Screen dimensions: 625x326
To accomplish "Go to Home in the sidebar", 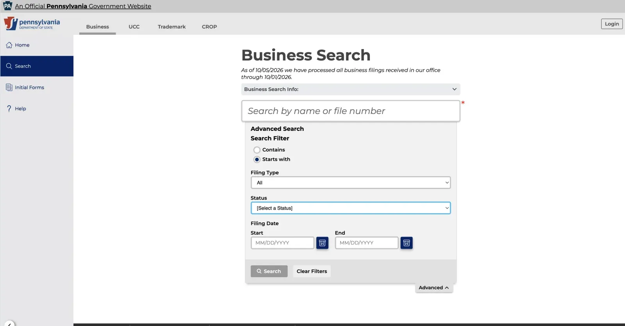I will [x=37, y=45].
